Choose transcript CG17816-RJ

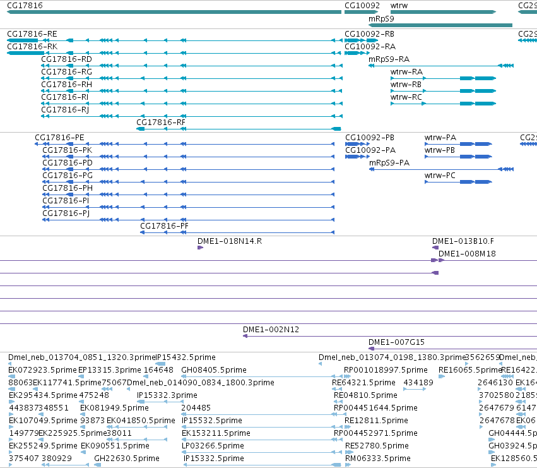[x=65, y=110]
